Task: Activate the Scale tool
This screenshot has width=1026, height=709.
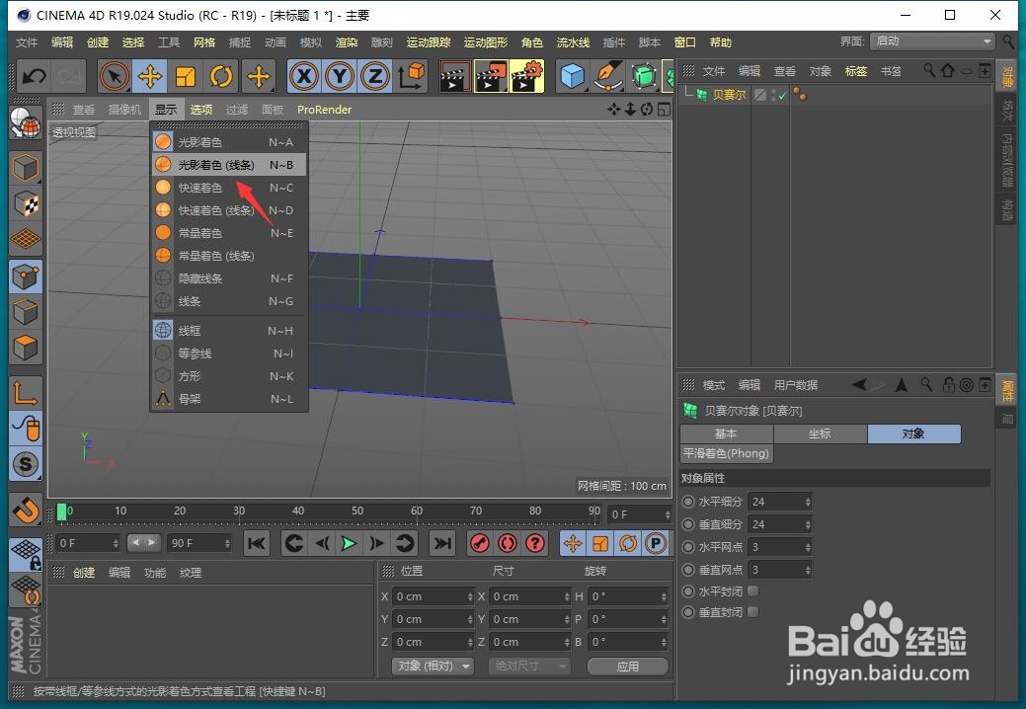Action: pyautogui.click(x=186, y=76)
